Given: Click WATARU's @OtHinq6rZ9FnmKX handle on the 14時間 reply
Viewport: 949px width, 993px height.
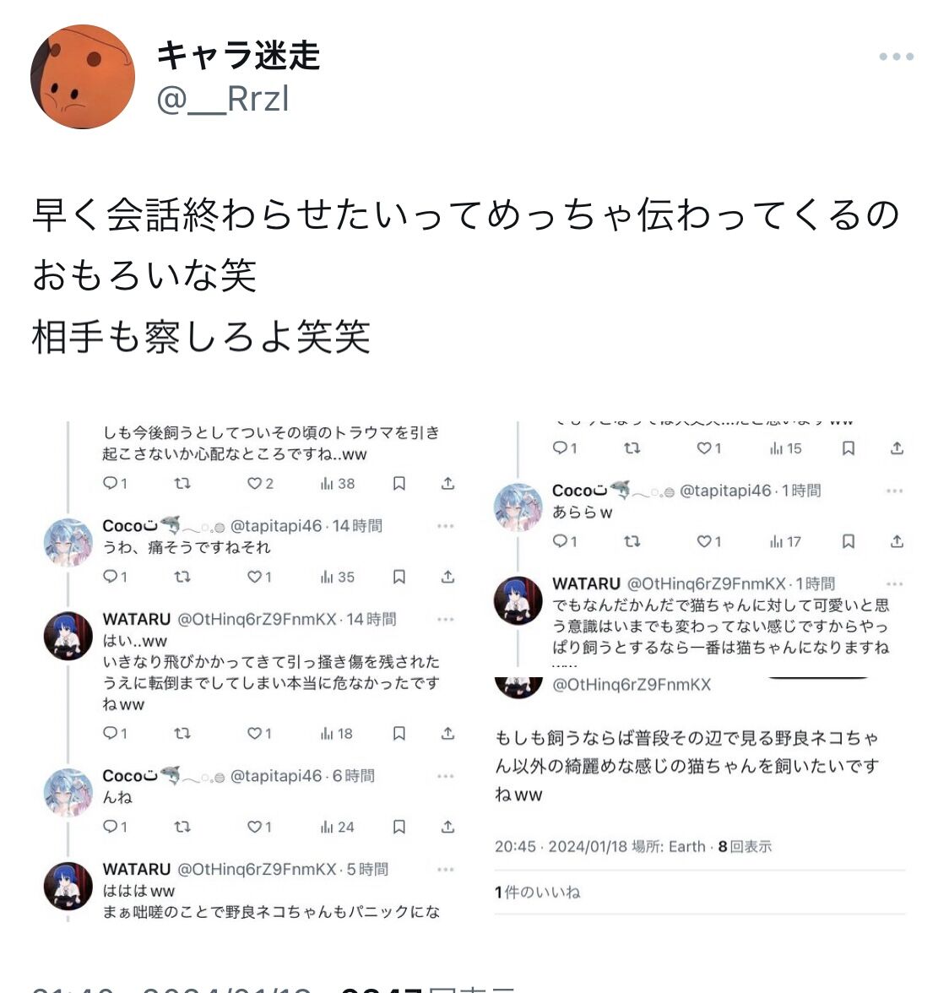Looking at the screenshot, I should [257, 619].
